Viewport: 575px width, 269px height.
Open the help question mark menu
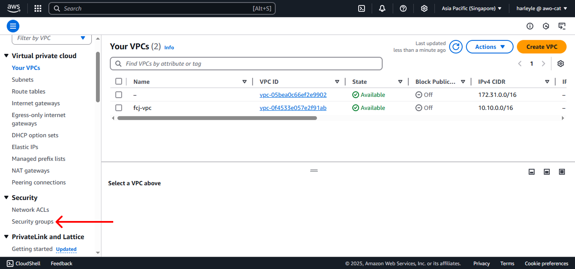point(403,8)
